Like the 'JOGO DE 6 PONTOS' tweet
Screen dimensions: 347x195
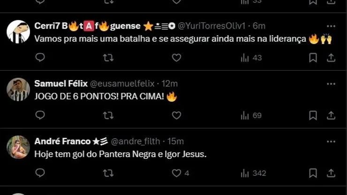176,115
